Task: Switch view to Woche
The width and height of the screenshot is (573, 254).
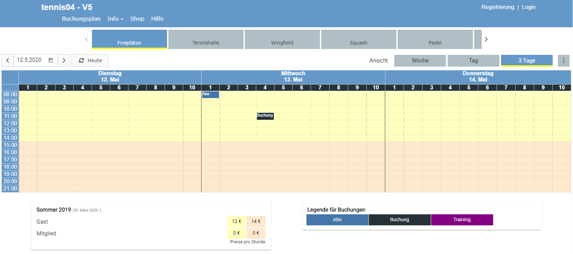Action: tap(420, 61)
